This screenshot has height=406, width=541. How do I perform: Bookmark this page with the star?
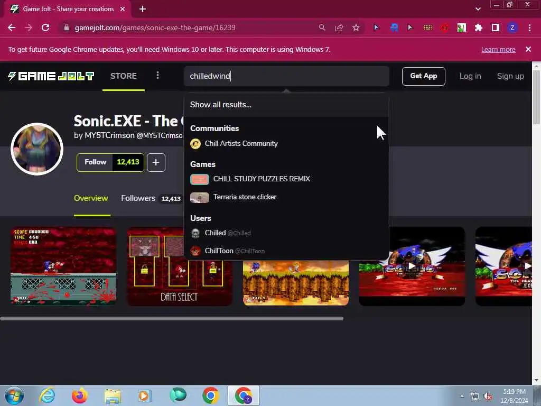coord(356,27)
